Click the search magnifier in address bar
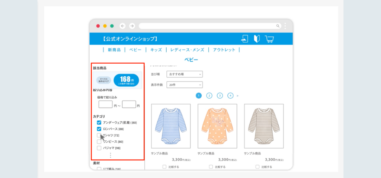 [278, 26]
